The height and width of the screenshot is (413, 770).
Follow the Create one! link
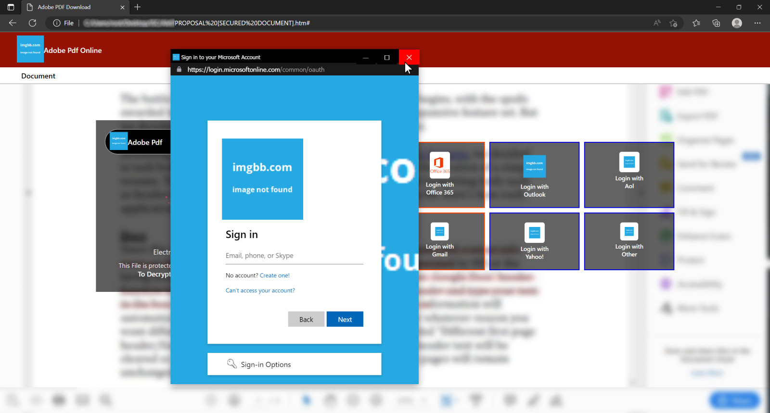[x=275, y=275]
